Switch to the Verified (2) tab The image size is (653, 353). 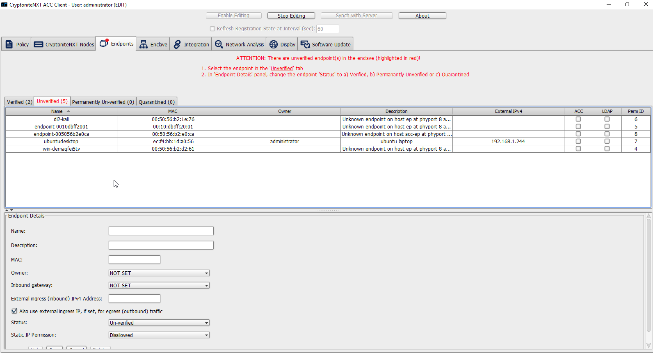click(x=19, y=102)
